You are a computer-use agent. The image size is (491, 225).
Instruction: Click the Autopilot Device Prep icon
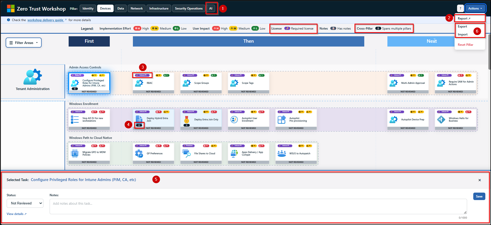point(394,120)
